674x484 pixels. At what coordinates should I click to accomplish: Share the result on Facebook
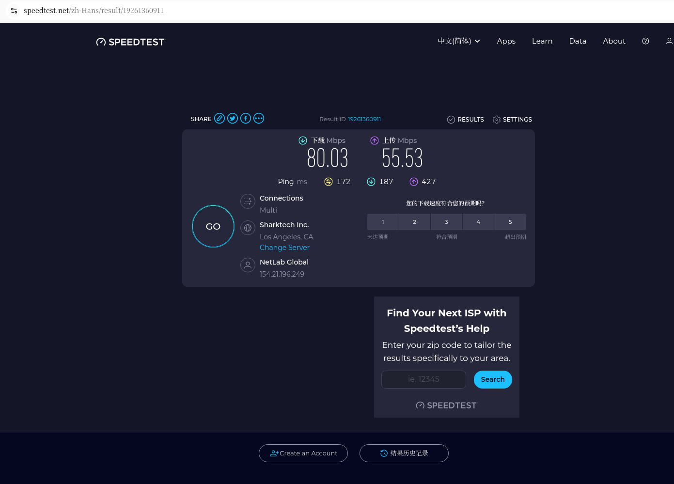point(246,118)
